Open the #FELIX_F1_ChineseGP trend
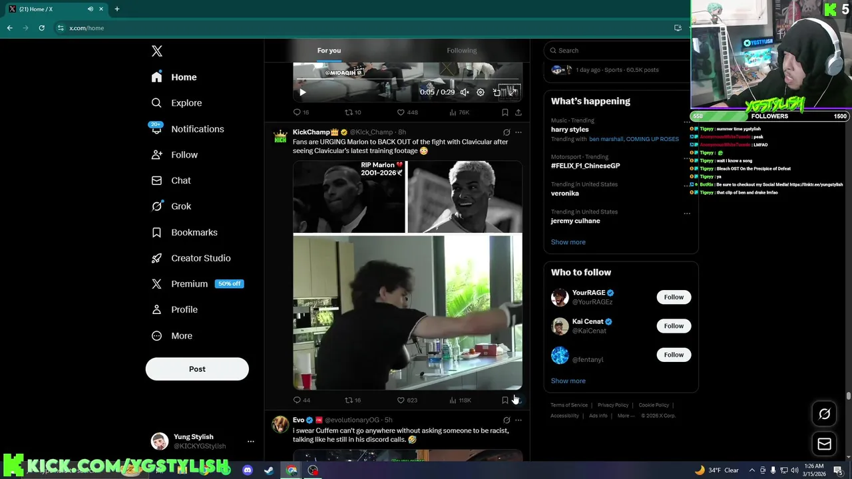 click(x=585, y=166)
